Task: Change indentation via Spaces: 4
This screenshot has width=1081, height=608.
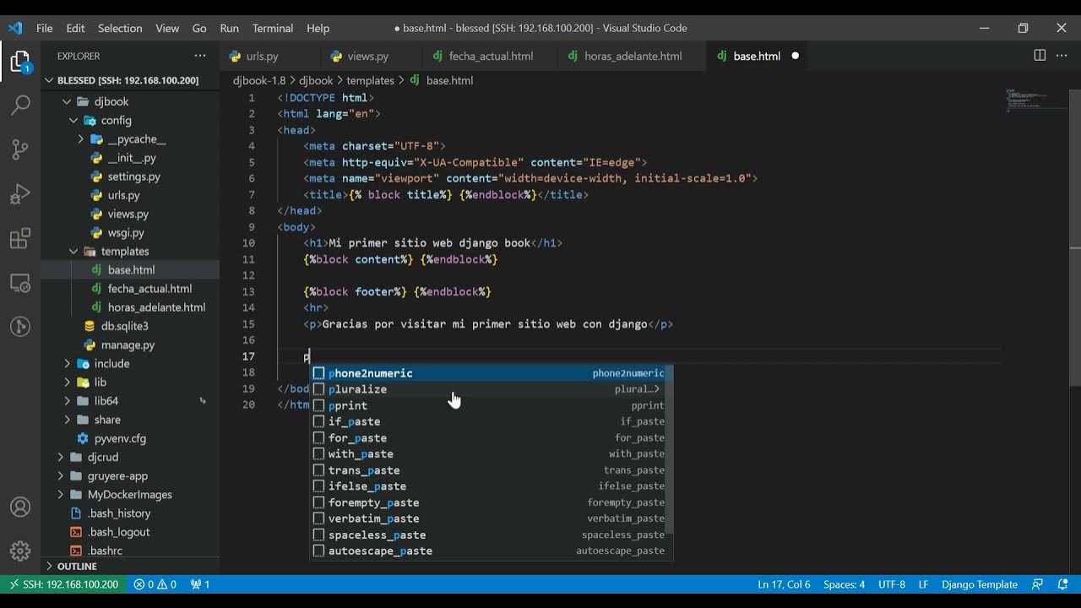Action: point(844,584)
